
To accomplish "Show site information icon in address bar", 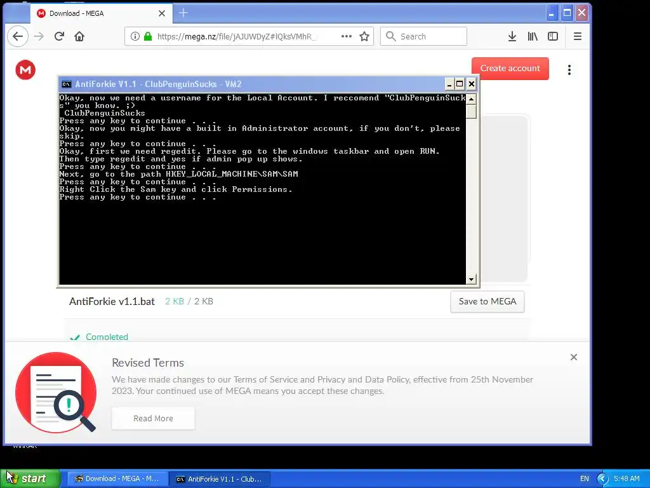I will 135,36.
